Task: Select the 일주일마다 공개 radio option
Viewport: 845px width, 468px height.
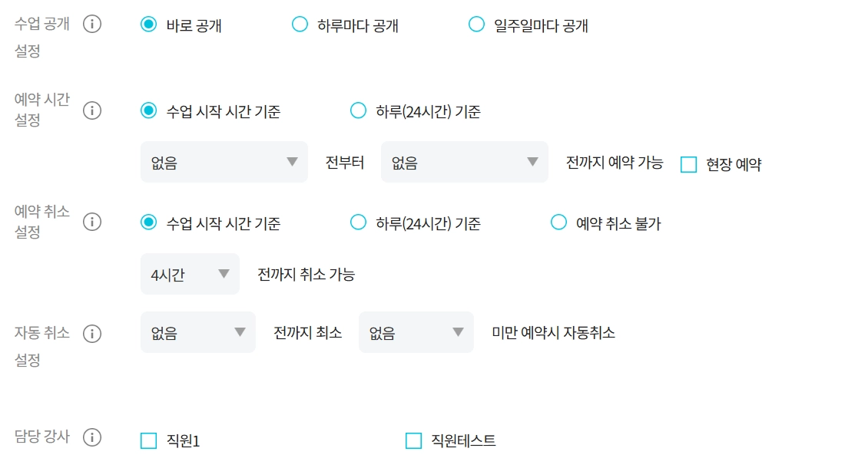Action: [476, 25]
